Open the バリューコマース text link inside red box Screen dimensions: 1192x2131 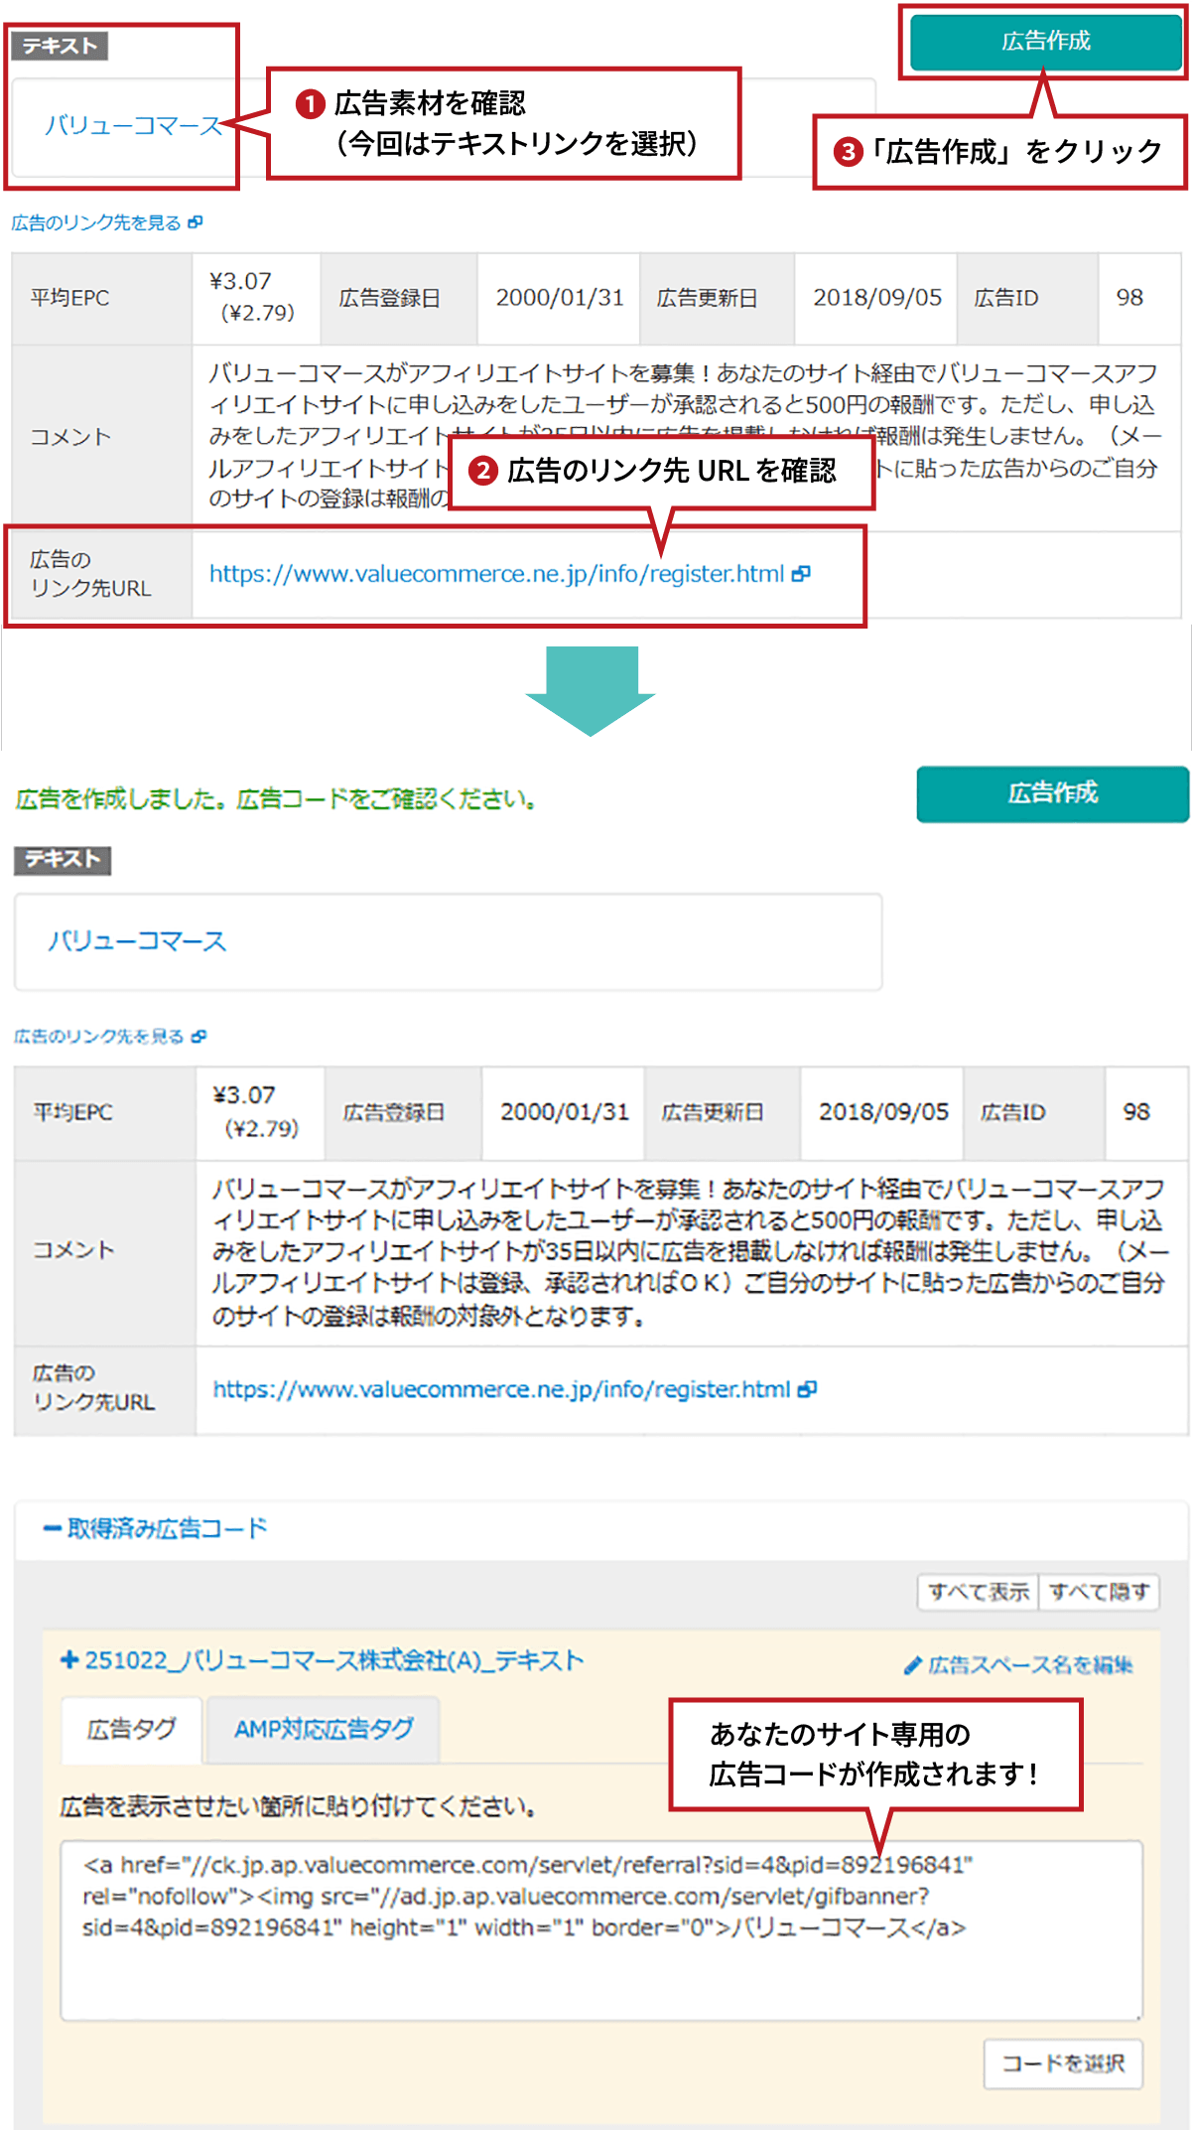pyautogui.click(x=133, y=126)
